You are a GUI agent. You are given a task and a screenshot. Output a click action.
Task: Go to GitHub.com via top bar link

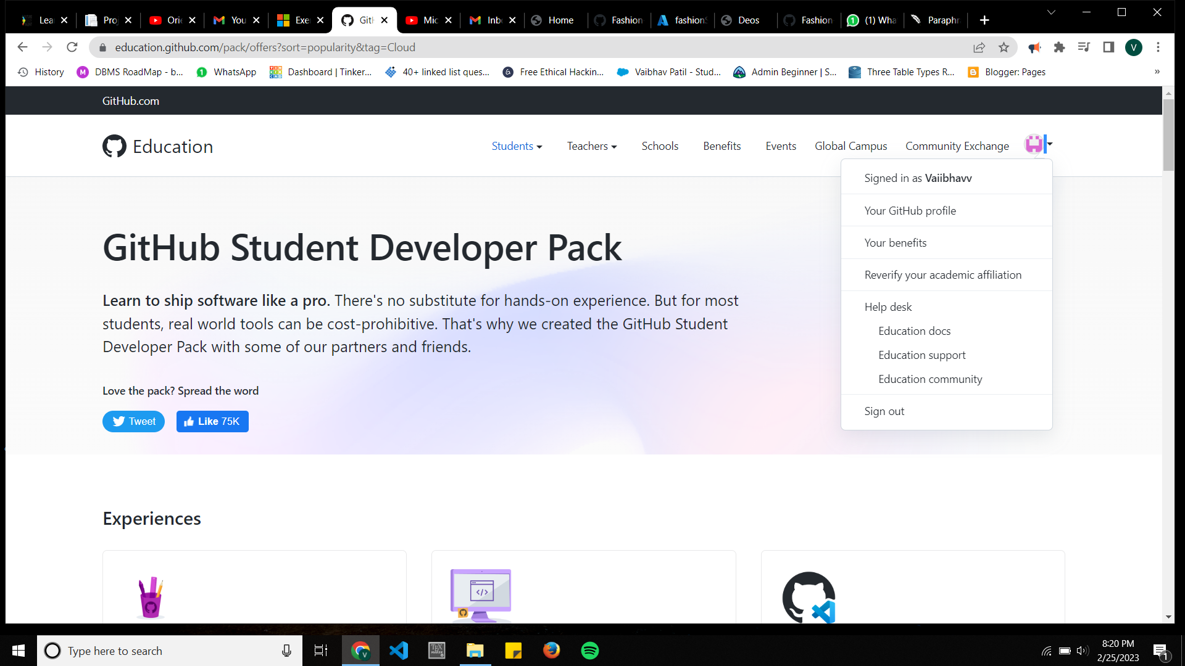[130, 101]
